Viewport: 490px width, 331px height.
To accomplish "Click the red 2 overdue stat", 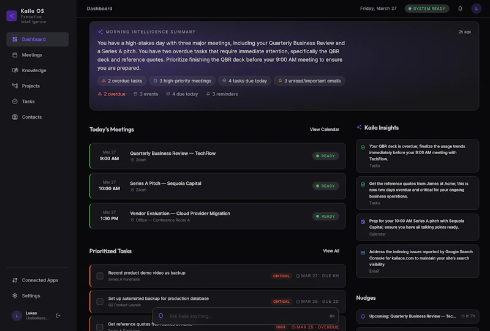I will [111, 94].
